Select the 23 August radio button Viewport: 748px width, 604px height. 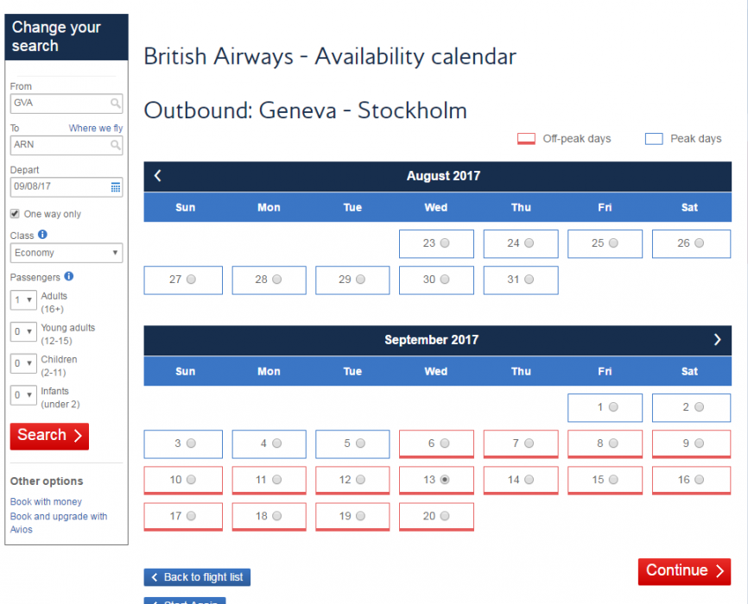[445, 244]
